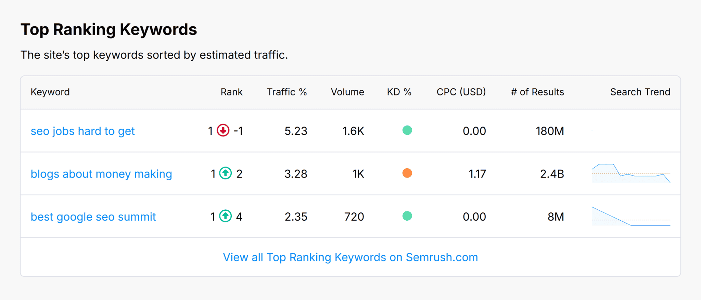Viewport: 701px width, 300px height.
Task: Click the Rank column header
Action: tap(231, 92)
